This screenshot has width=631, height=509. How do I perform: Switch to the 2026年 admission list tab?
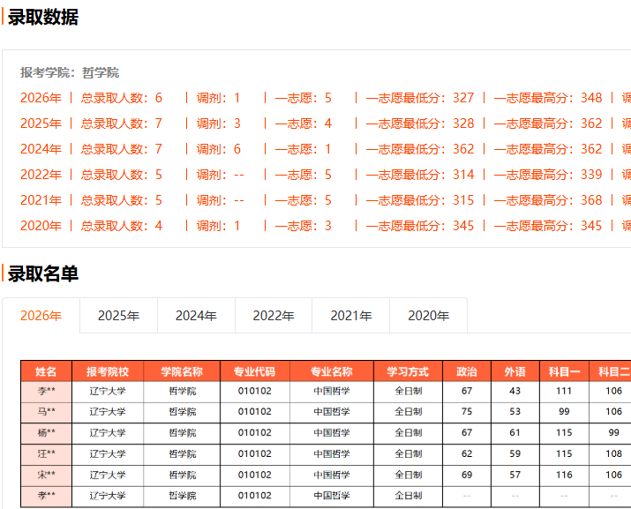[x=41, y=316]
